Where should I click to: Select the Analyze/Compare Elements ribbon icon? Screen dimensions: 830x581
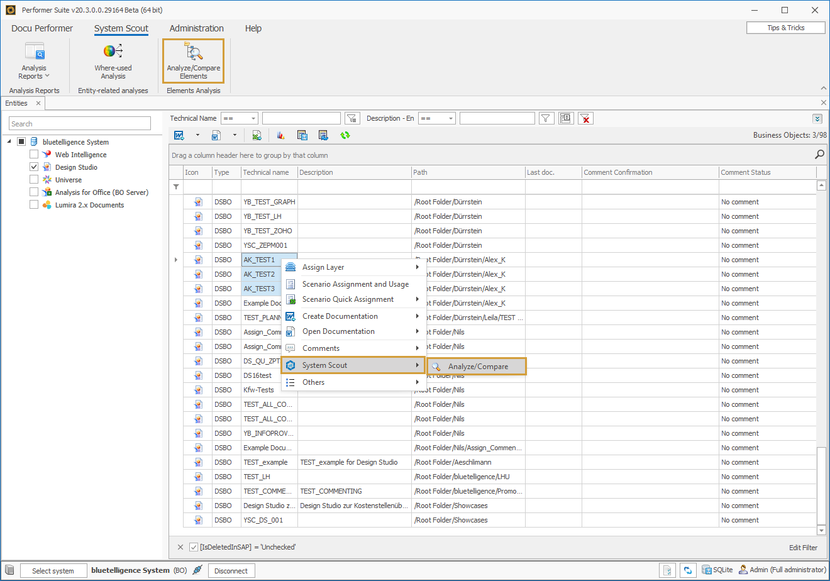point(193,60)
